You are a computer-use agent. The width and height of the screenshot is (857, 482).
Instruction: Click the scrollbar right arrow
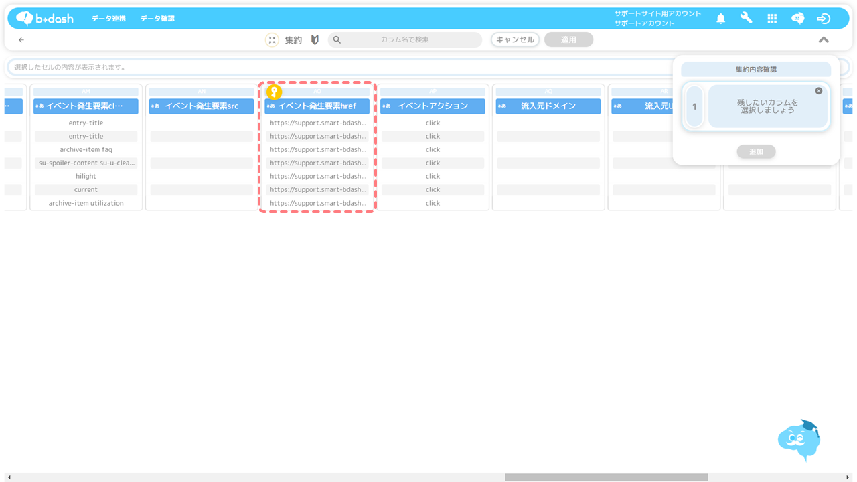[x=848, y=477]
